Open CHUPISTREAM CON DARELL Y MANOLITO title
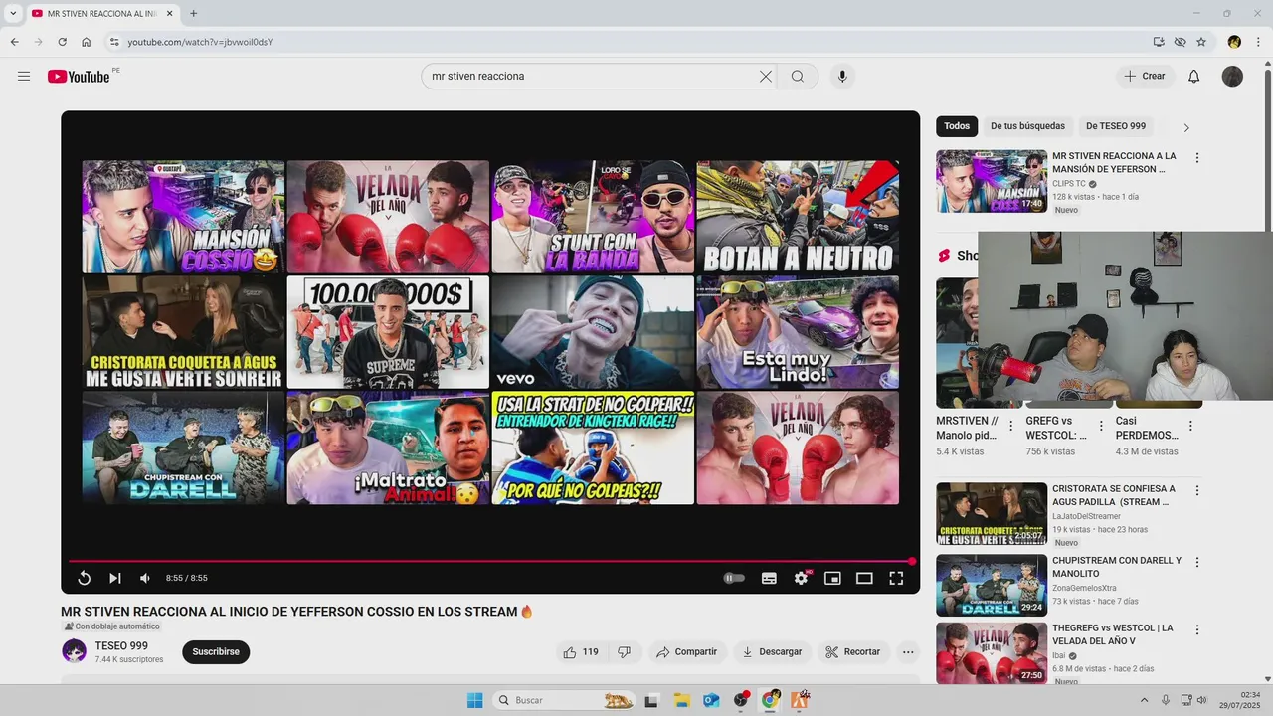 tap(1117, 567)
